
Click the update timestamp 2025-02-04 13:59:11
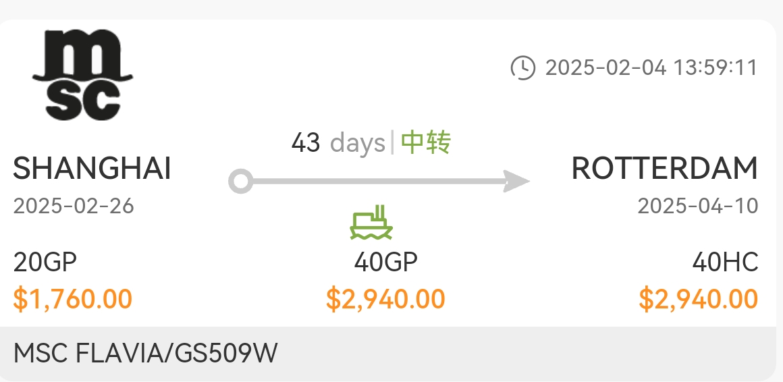[x=651, y=68]
